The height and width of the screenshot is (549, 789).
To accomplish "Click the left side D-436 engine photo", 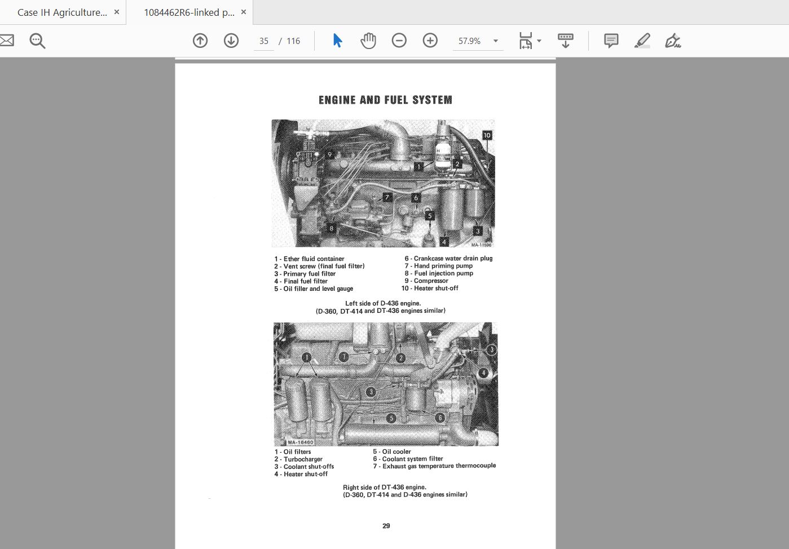I will (383, 183).
